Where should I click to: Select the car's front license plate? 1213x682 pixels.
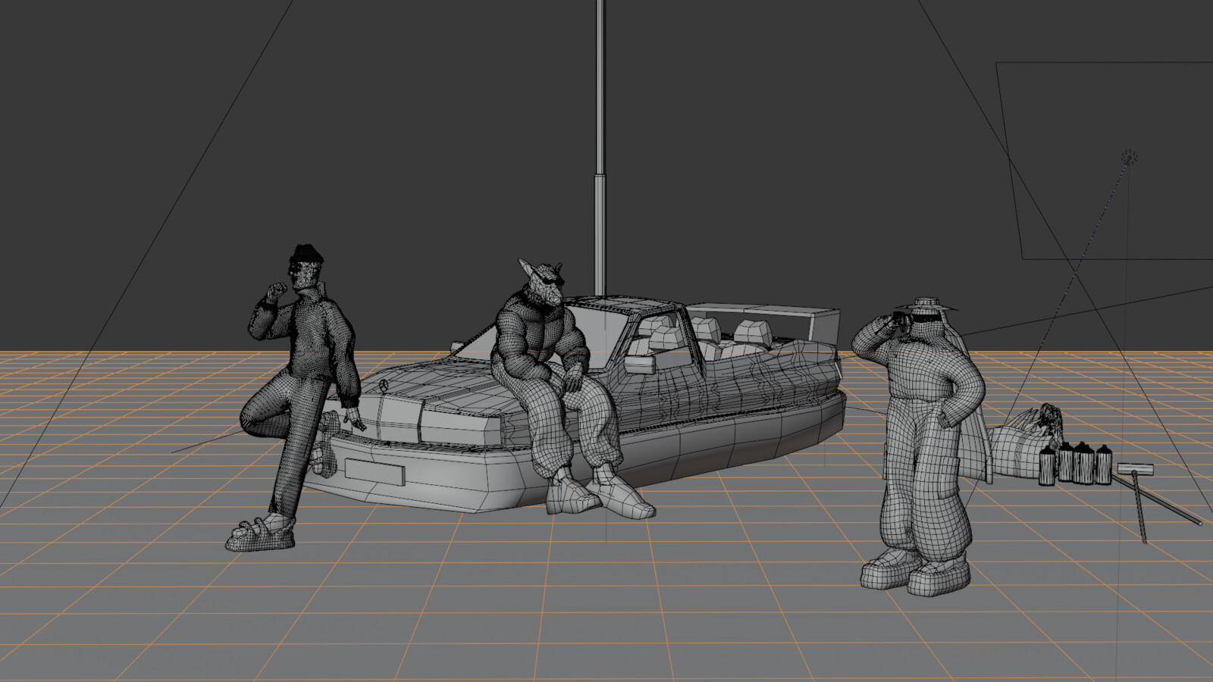click(375, 472)
